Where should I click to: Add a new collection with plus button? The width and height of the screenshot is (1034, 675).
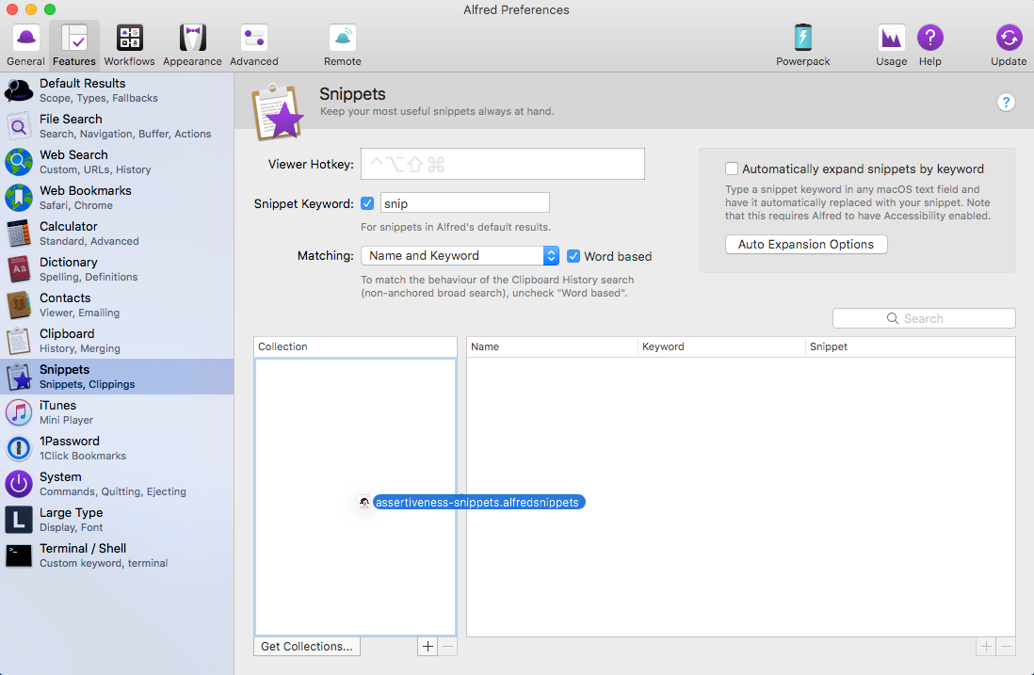(x=428, y=646)
